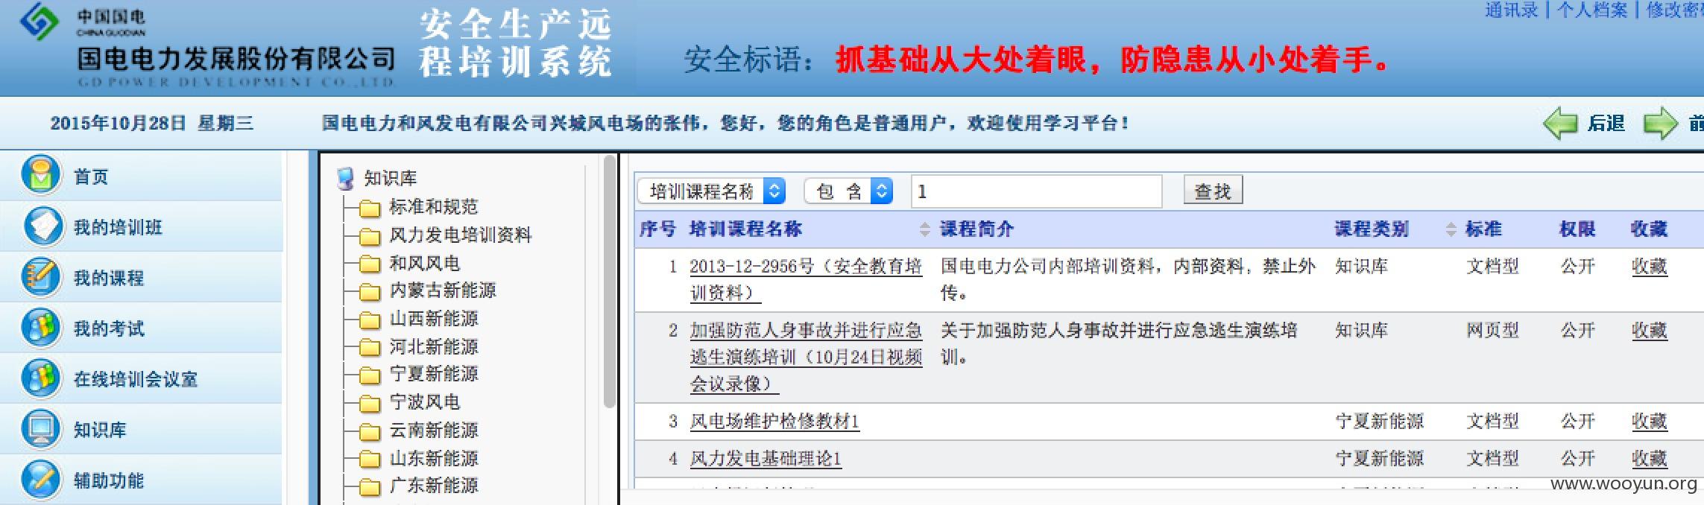Click 收藏 for course row 1

coord(1649,267)
